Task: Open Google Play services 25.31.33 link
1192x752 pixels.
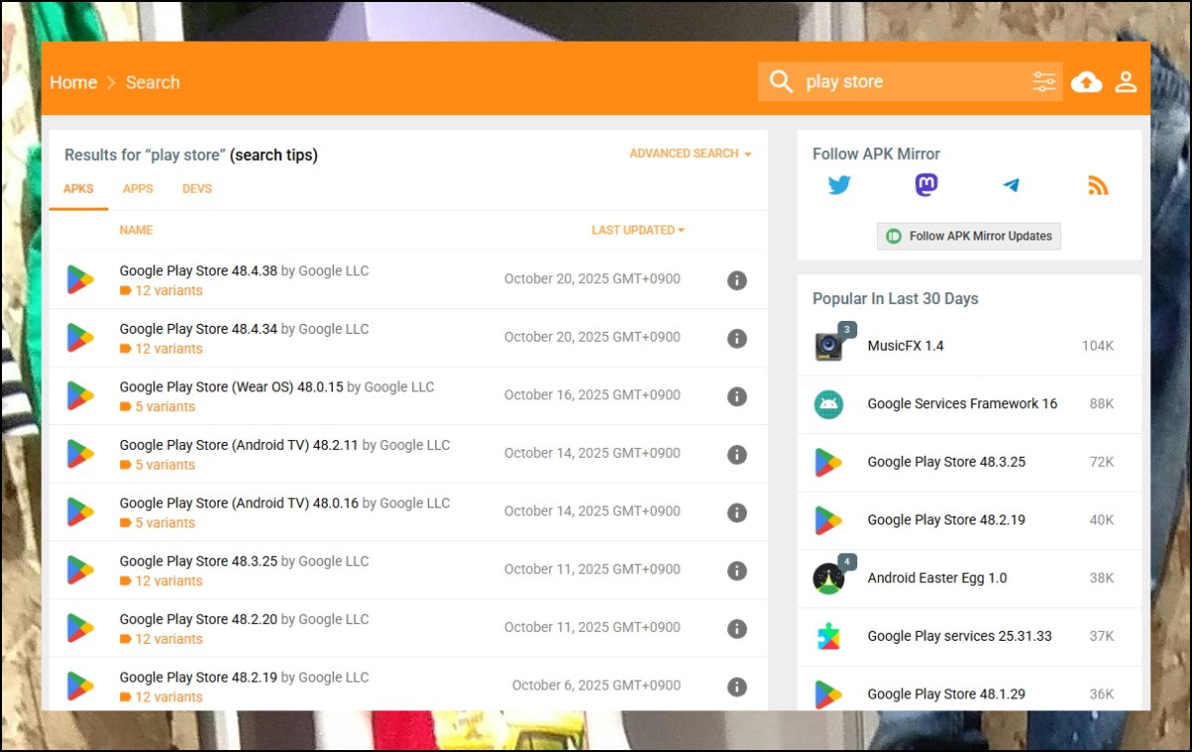Action: [x=960, y=636]
